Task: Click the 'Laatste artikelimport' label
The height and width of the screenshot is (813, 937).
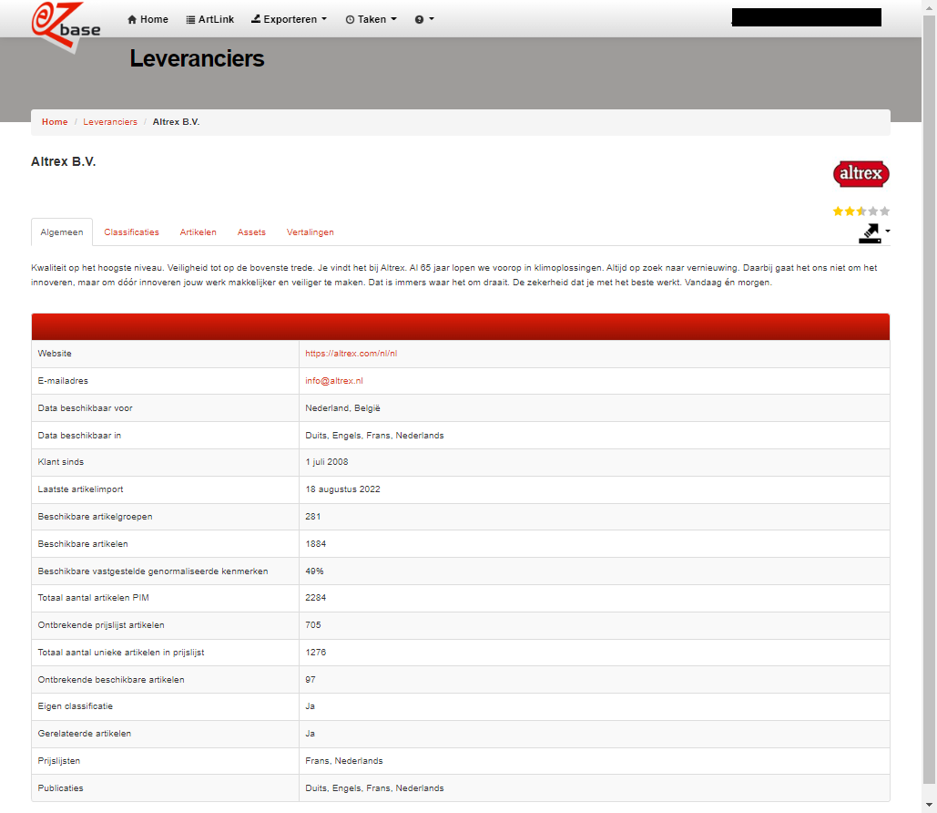Action: pos(81,489)
